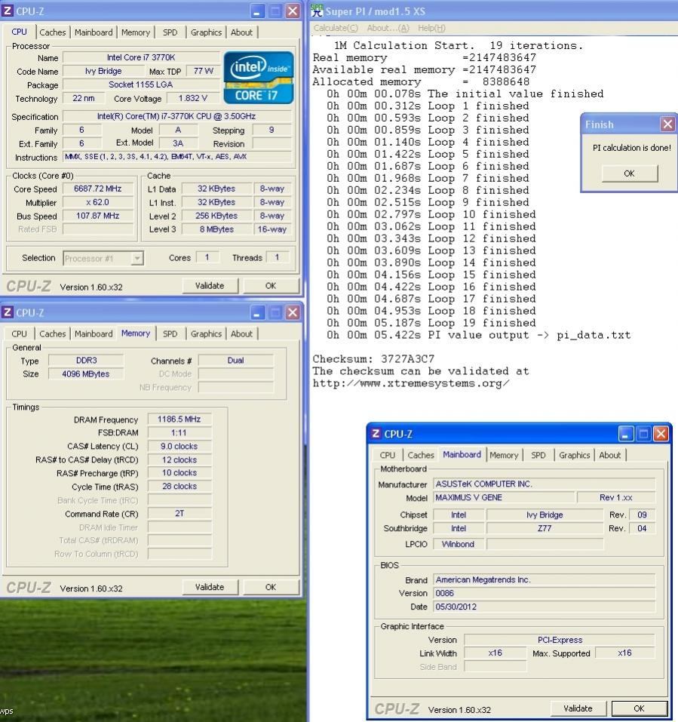Click the Core Voltage 1.832 V value
This screenshot has width=678, height=722.
tap(193, 99)
